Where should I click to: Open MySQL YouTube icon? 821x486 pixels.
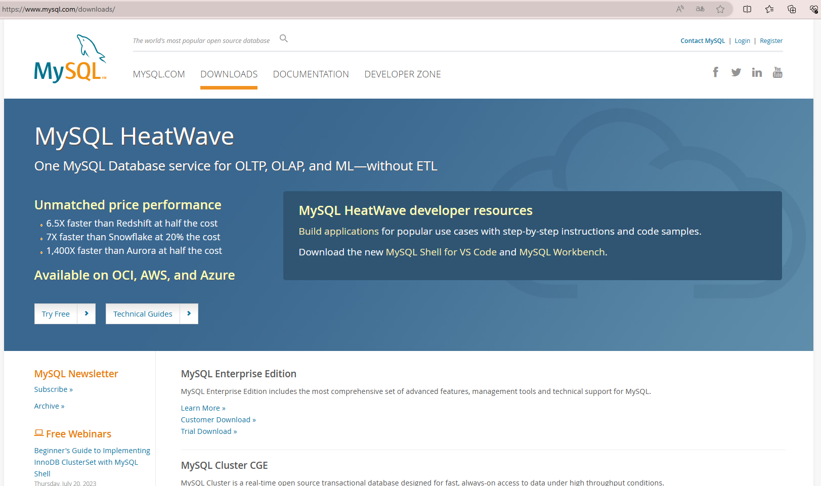pyautogui.click(x=777, y=72)
